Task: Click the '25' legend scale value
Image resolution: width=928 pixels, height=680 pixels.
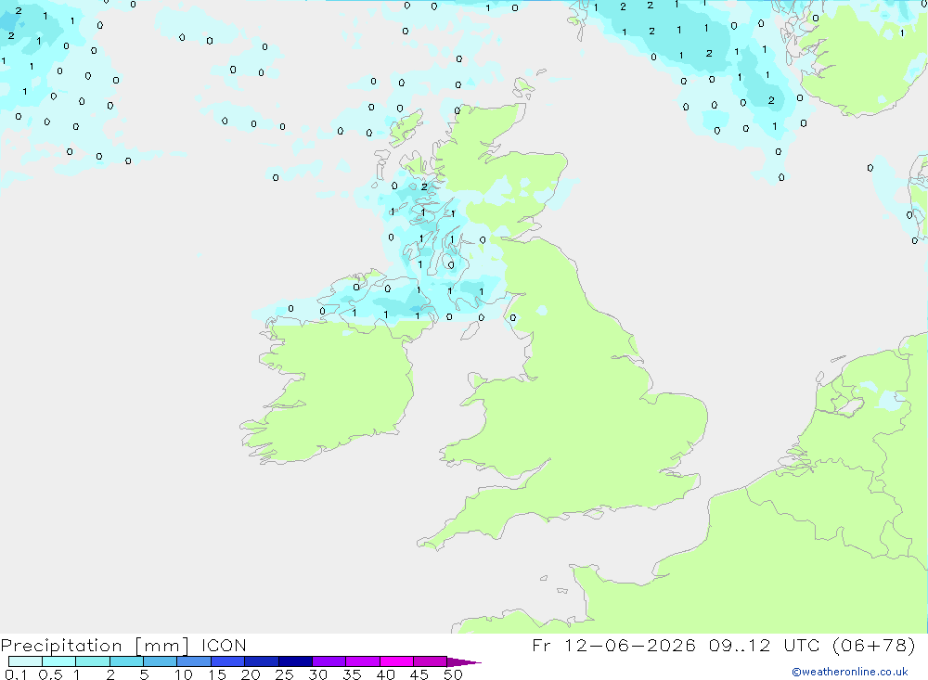Action: click(x=284, y=674)
